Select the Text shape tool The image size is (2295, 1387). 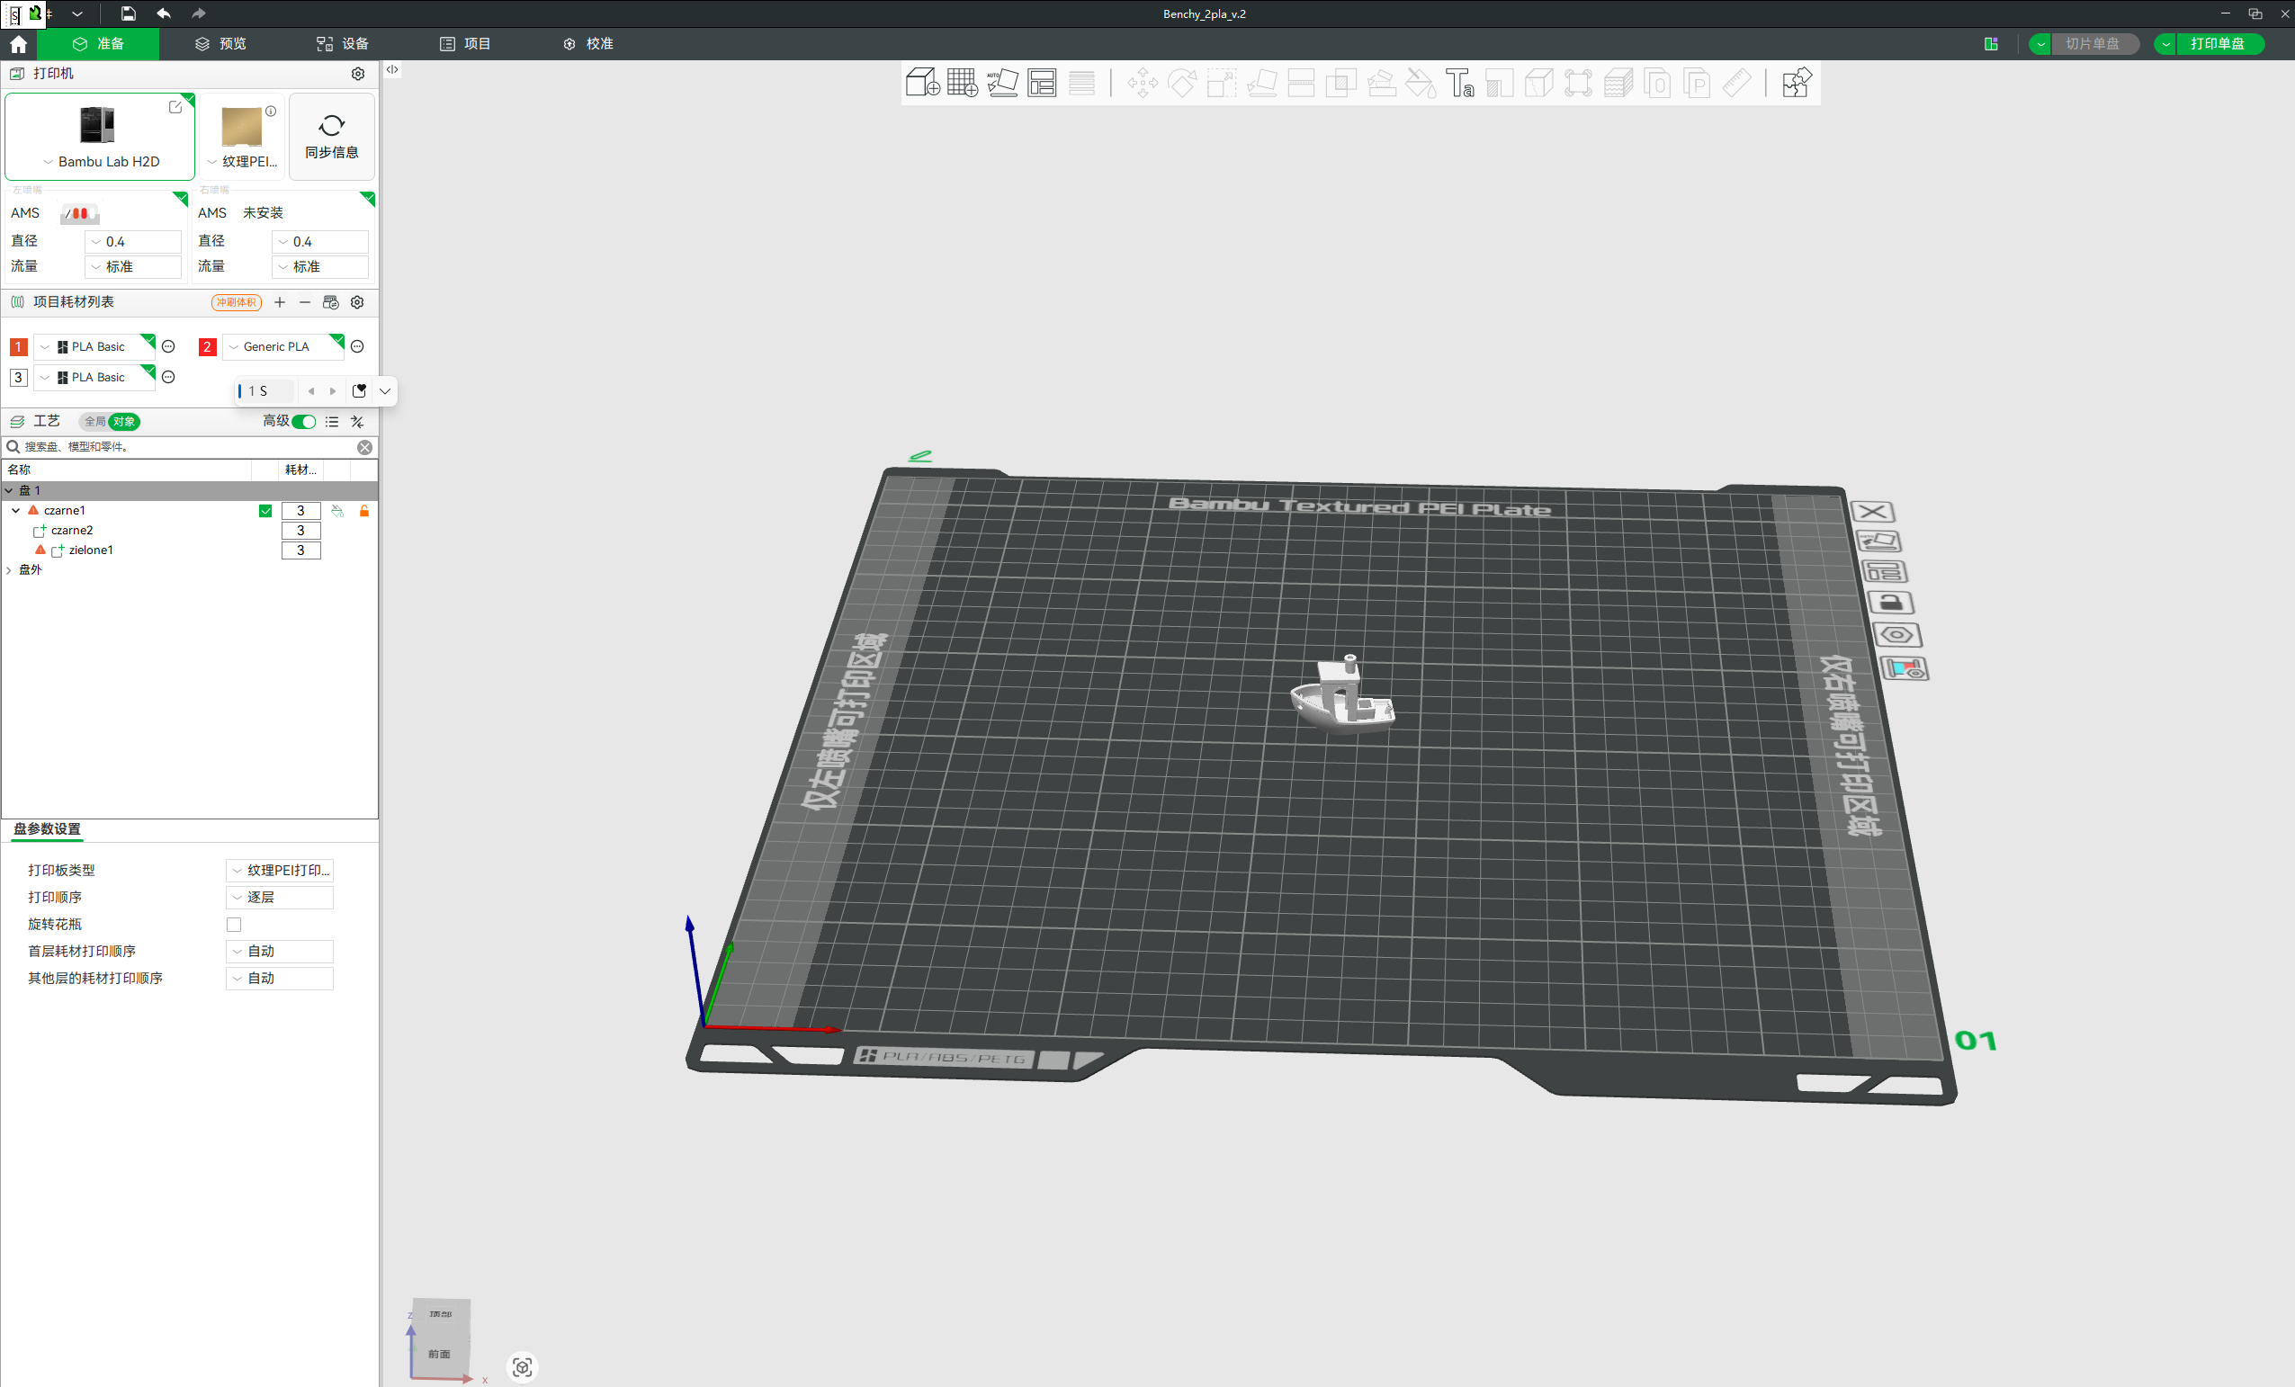(1458, 83)
